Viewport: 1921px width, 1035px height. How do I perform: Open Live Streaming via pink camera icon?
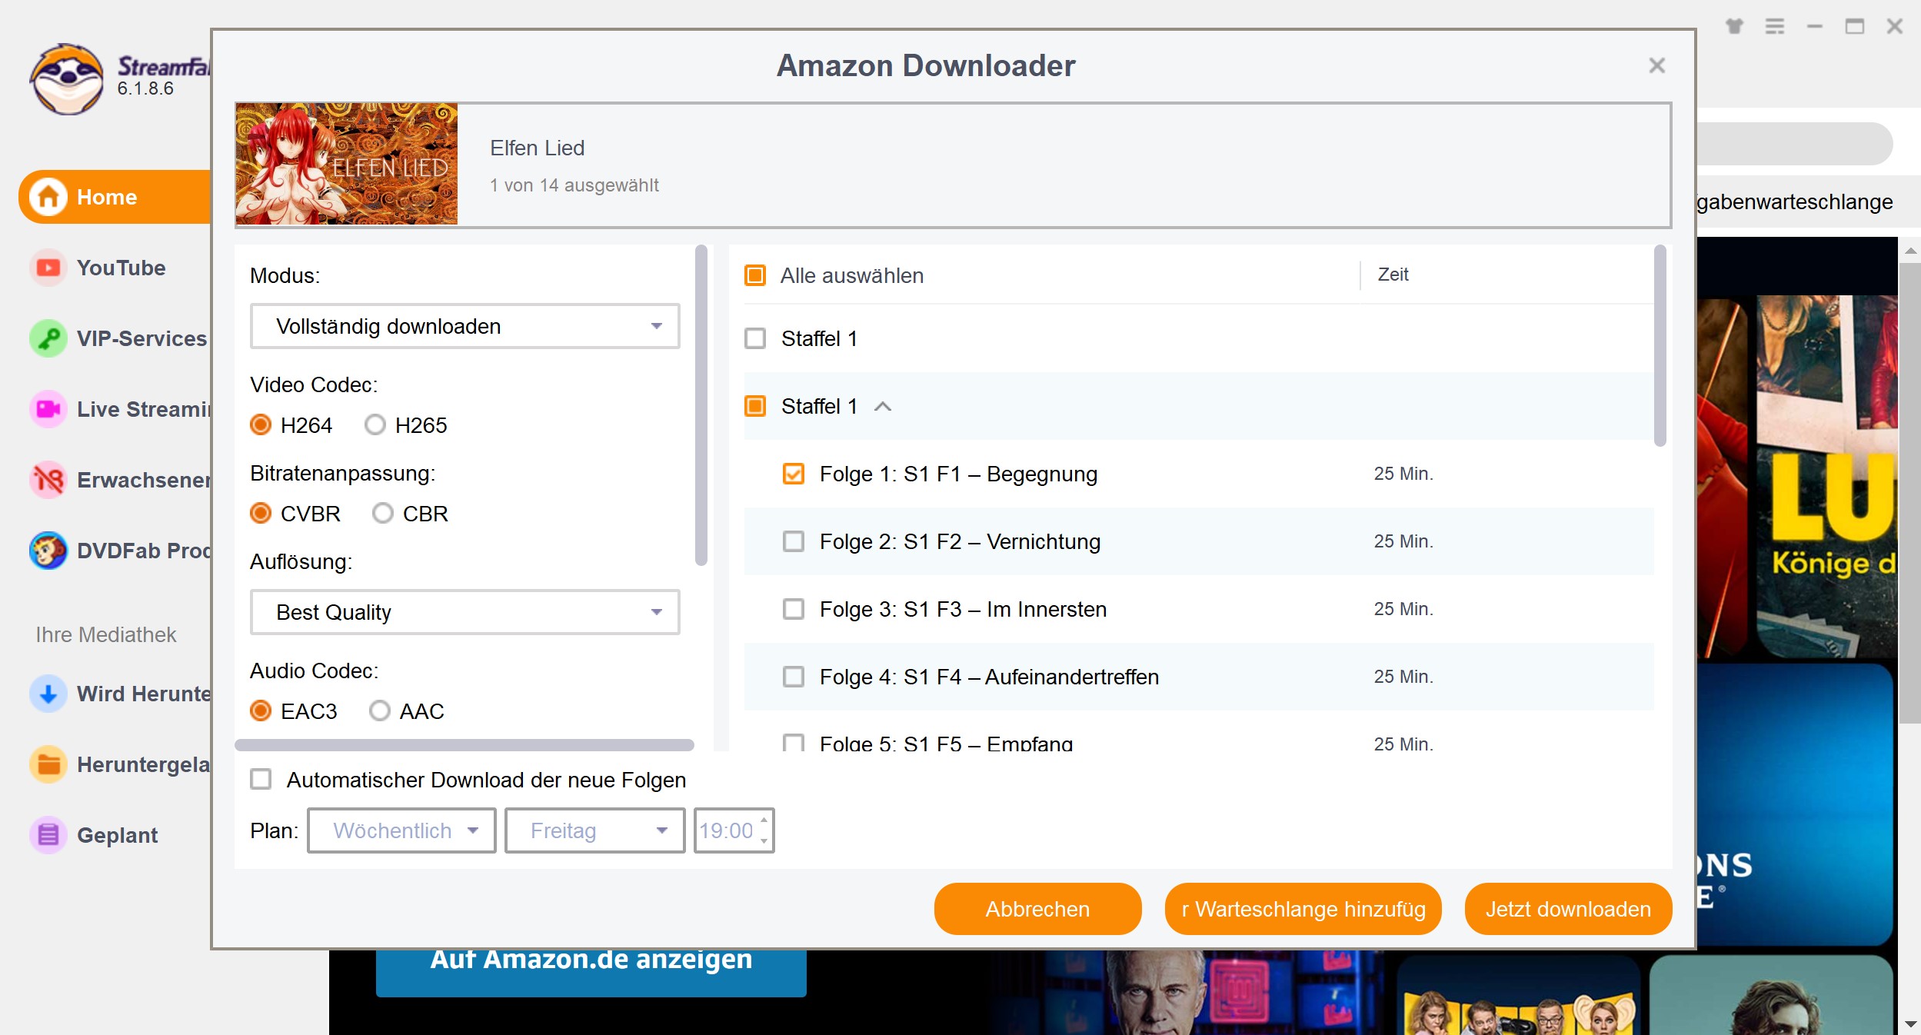48,409
